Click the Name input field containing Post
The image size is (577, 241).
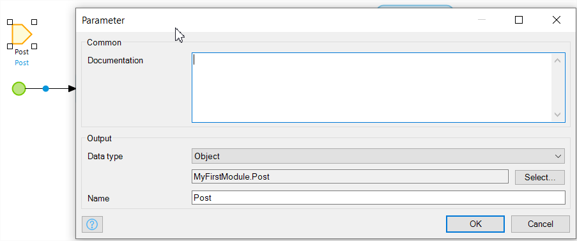[378, 198]
